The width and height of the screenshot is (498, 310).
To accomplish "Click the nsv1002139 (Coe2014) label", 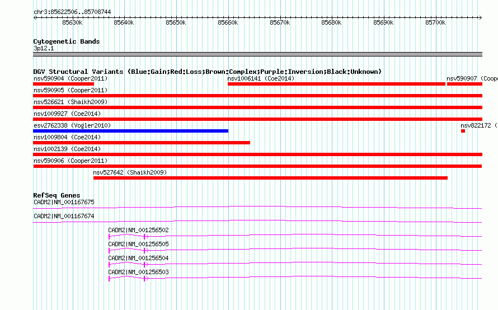I will pyautogui.click(x=67, y=149).
